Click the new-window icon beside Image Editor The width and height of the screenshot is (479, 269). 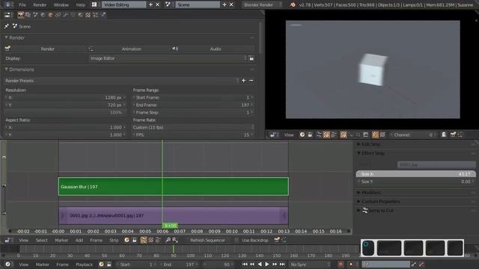click(x=251, y=58)
